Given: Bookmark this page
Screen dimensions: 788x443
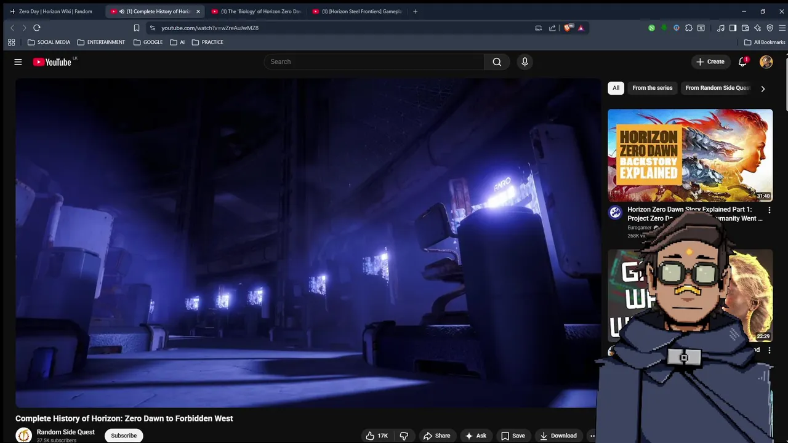Looking at the screenshot, I should 137,28.
